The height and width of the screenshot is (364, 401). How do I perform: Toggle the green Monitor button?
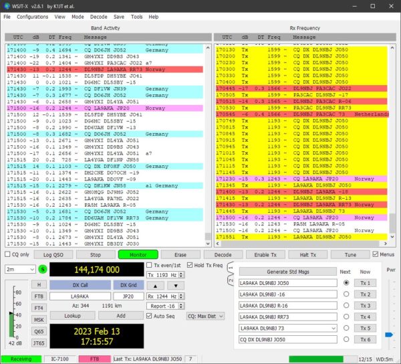coord(138,255)
